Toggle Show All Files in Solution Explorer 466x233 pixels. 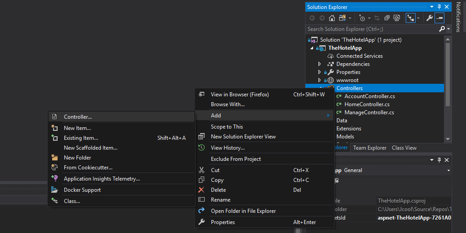[397, 18]
